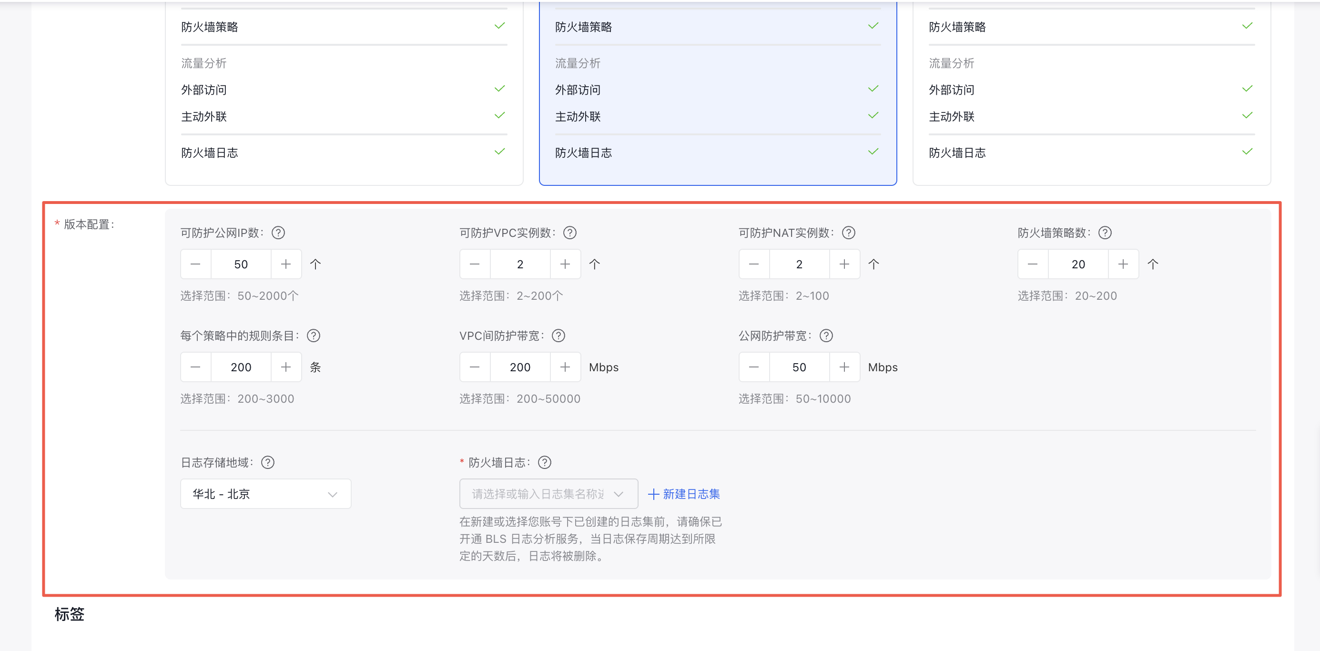The height and width of the screenshot is (651, 1320).
Task: Click help icon beside 每个策略中的规则条目
Action: pyautogui.click(x=314, y=336)
